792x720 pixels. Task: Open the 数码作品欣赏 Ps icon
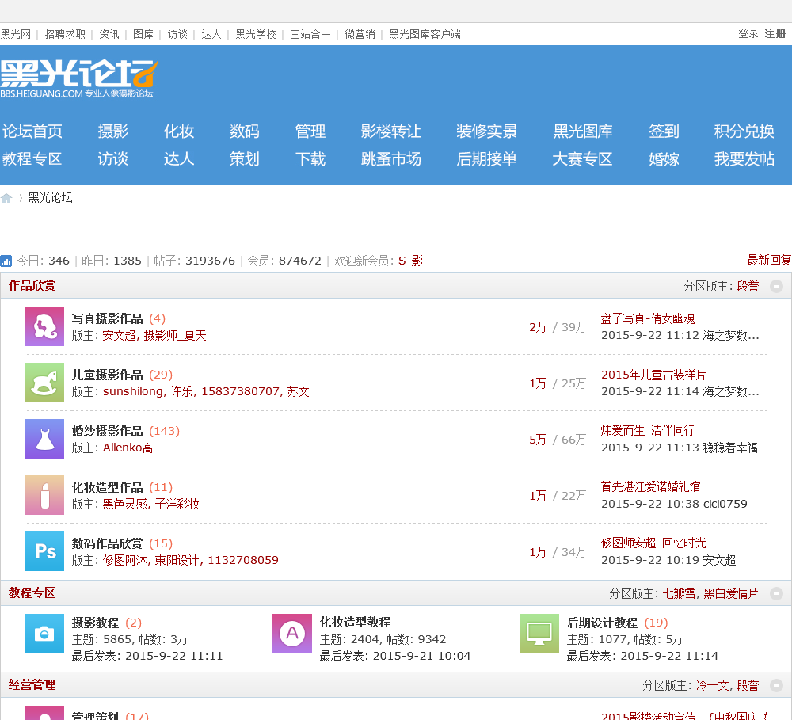(x=44, y=551)
